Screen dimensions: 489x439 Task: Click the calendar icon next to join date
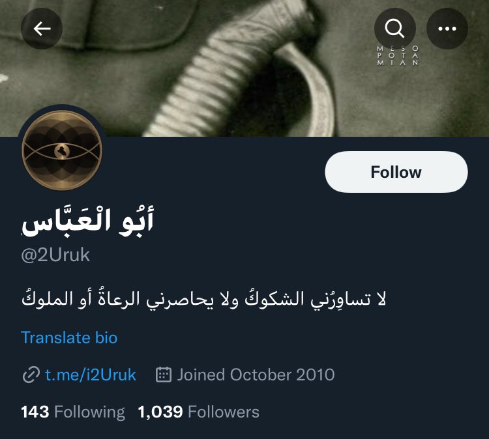pos(164,375)
